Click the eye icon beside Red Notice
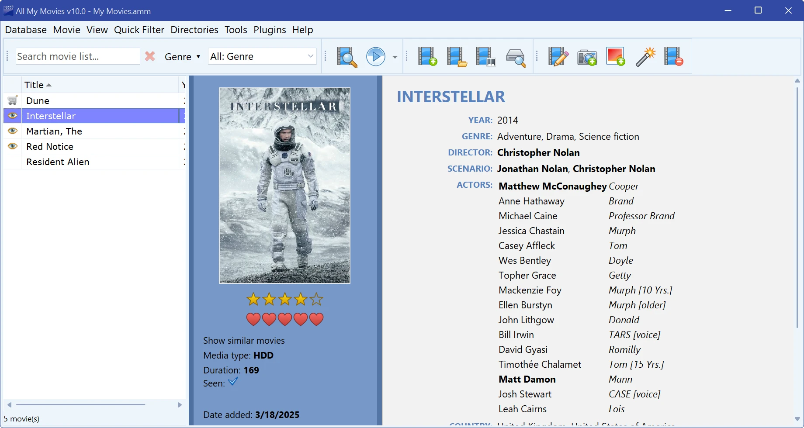The image size is (804, 428). [x=13, y=146]
